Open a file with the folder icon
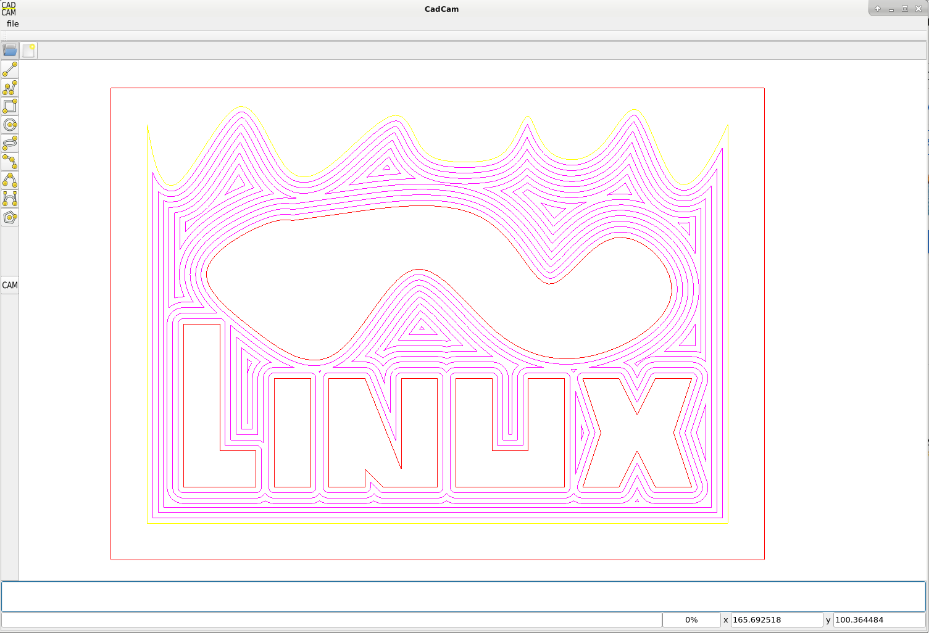This screenshot has width=929, height=633. pyautogui.click(x=10, y=51)
